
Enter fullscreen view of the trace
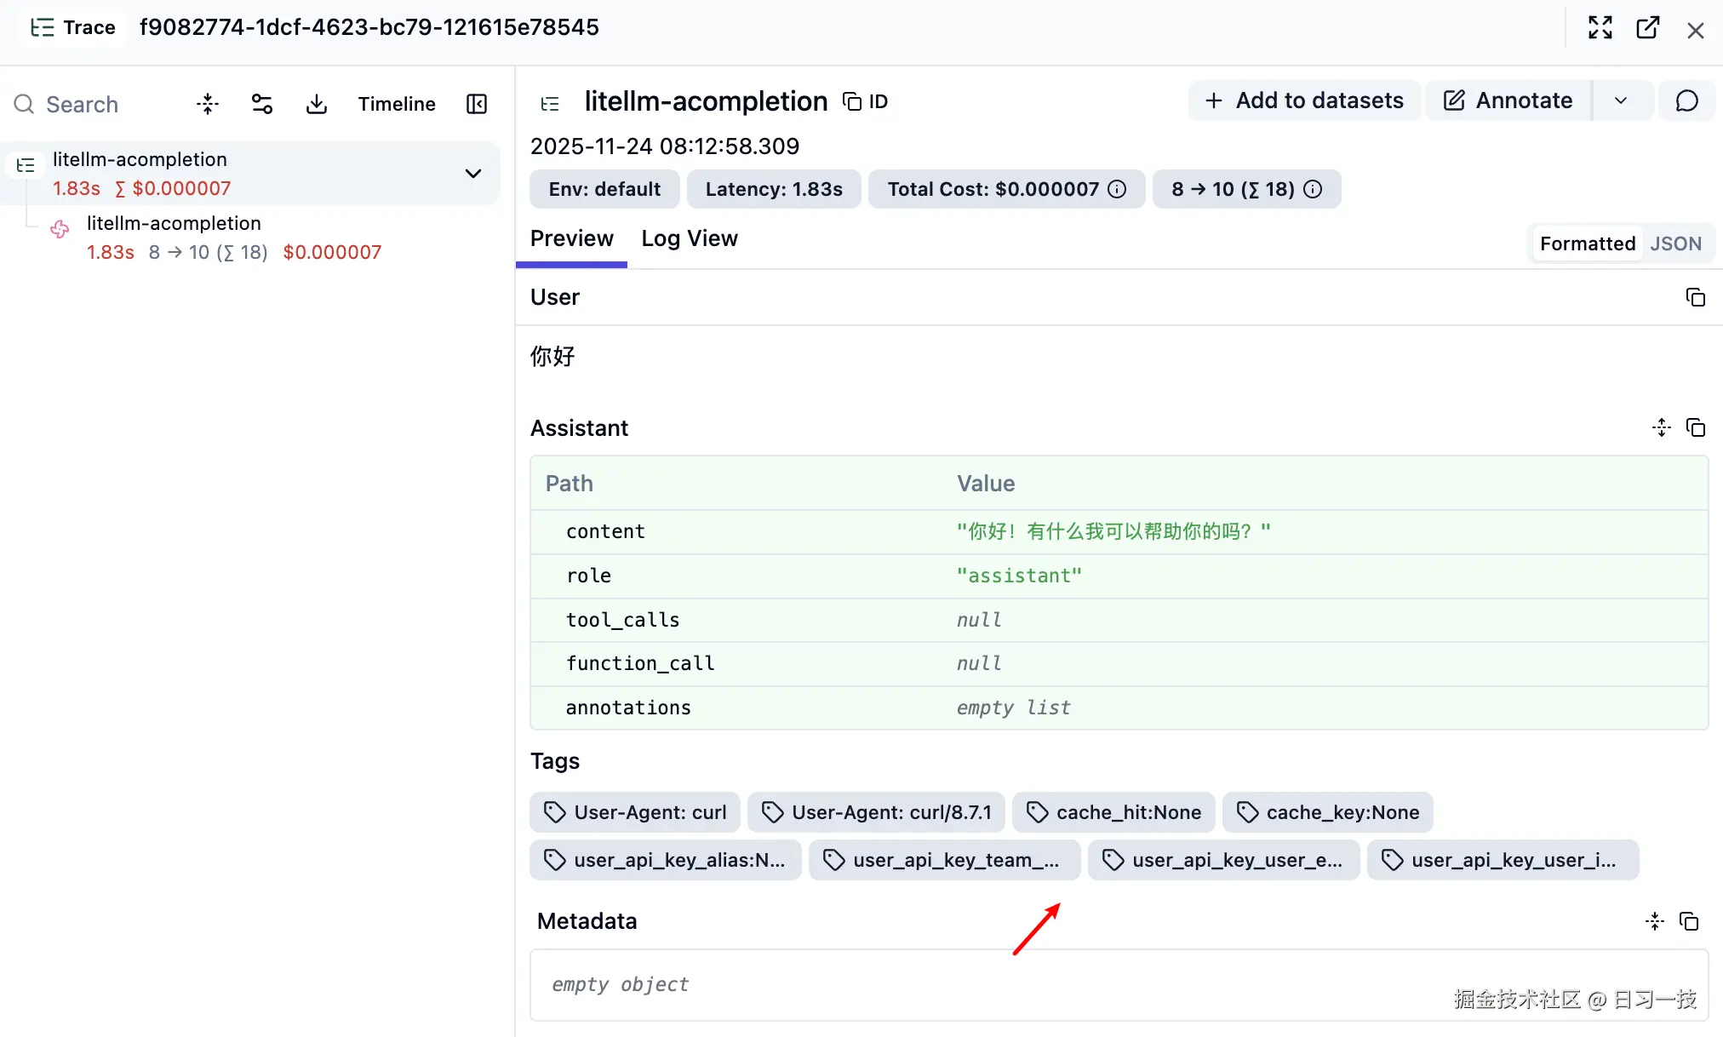pyautogui.click(x=1600, y=27)
